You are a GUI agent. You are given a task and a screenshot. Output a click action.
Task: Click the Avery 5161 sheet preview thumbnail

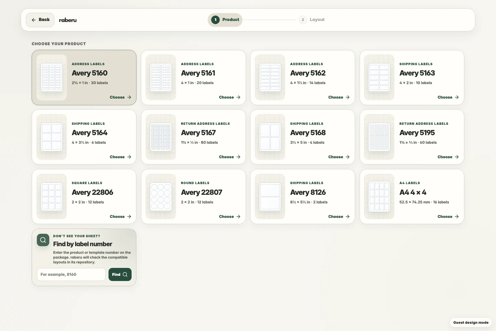coord(161,78)
